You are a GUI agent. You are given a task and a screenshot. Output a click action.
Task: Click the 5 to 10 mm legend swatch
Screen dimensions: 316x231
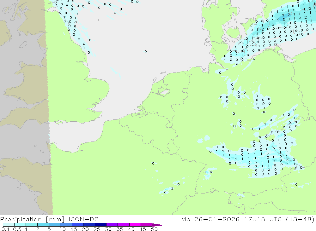55,225
